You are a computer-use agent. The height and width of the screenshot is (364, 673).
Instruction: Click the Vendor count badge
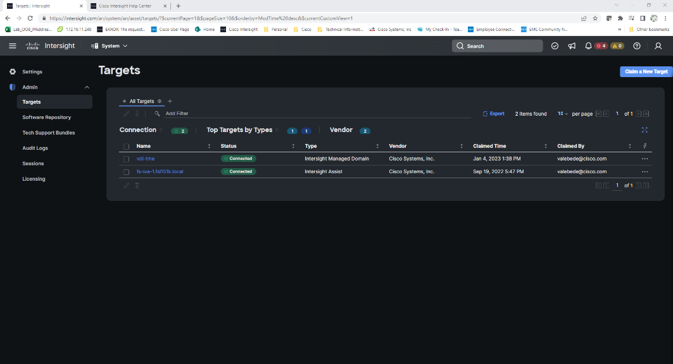[365, 131]
